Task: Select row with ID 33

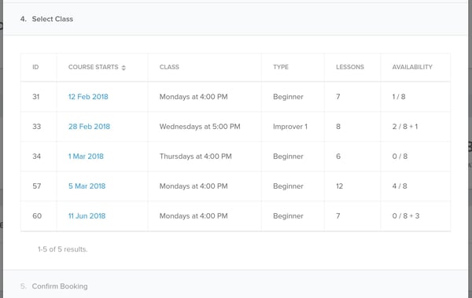Action: click(235, 127)
